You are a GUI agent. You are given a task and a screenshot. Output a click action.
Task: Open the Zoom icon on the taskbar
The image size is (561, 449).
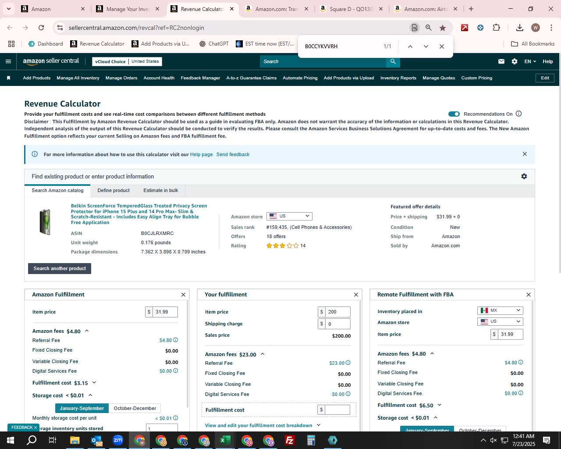[118, 440]
